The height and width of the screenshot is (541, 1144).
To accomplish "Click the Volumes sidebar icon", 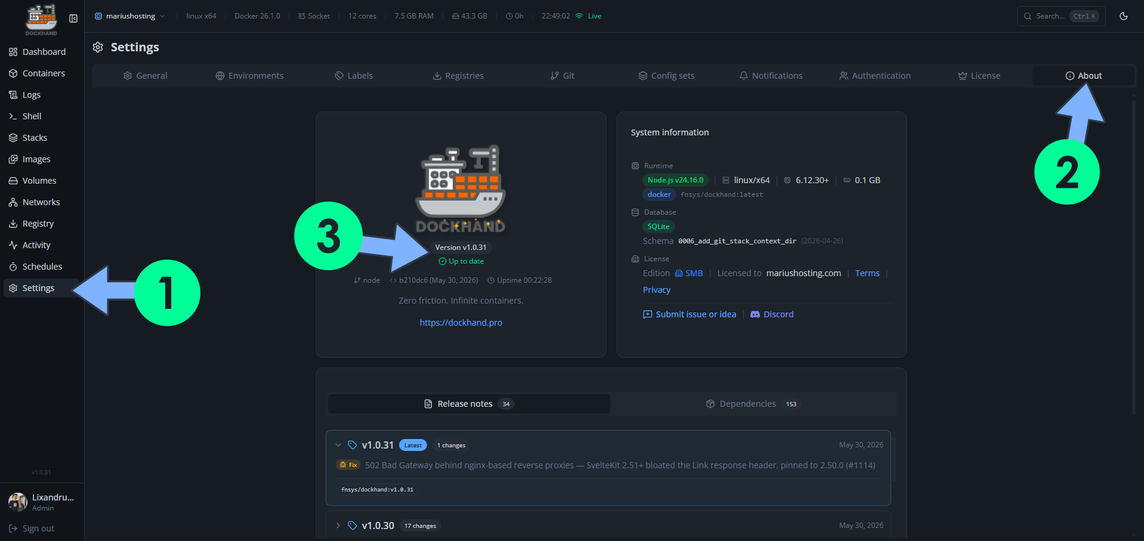I will click(13, 181).
